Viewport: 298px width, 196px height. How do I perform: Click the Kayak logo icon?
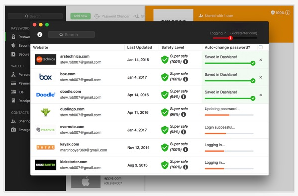pyautogui.click(x=45, y=147)
